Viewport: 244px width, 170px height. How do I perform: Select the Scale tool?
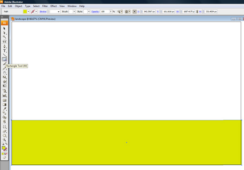[x=4, y=77]
